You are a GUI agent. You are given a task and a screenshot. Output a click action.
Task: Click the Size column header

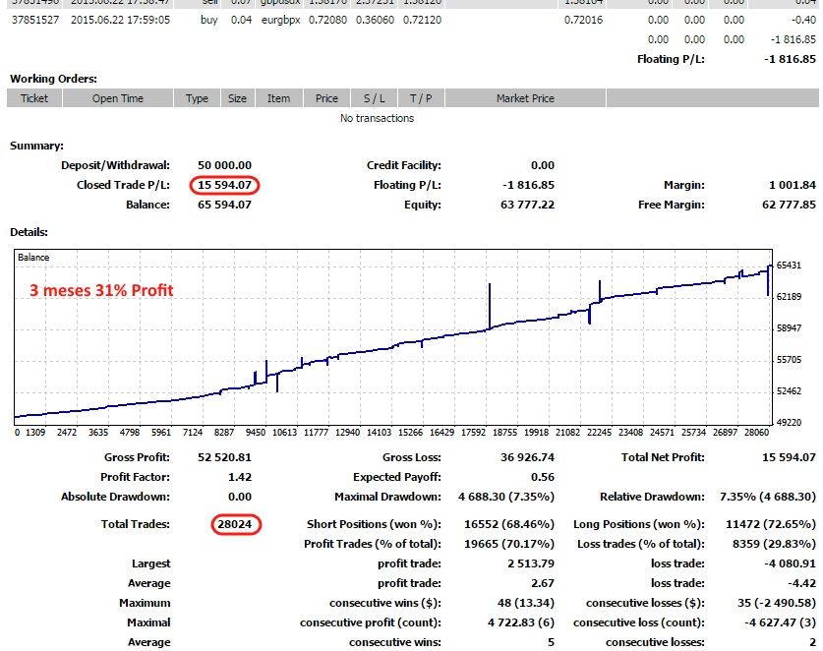pyautogui.click(x=237, y=98)
